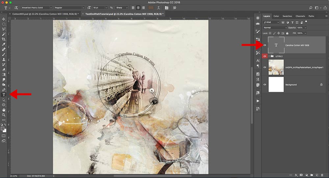
Task: Select the Pen tool
Action: point(4,89)
